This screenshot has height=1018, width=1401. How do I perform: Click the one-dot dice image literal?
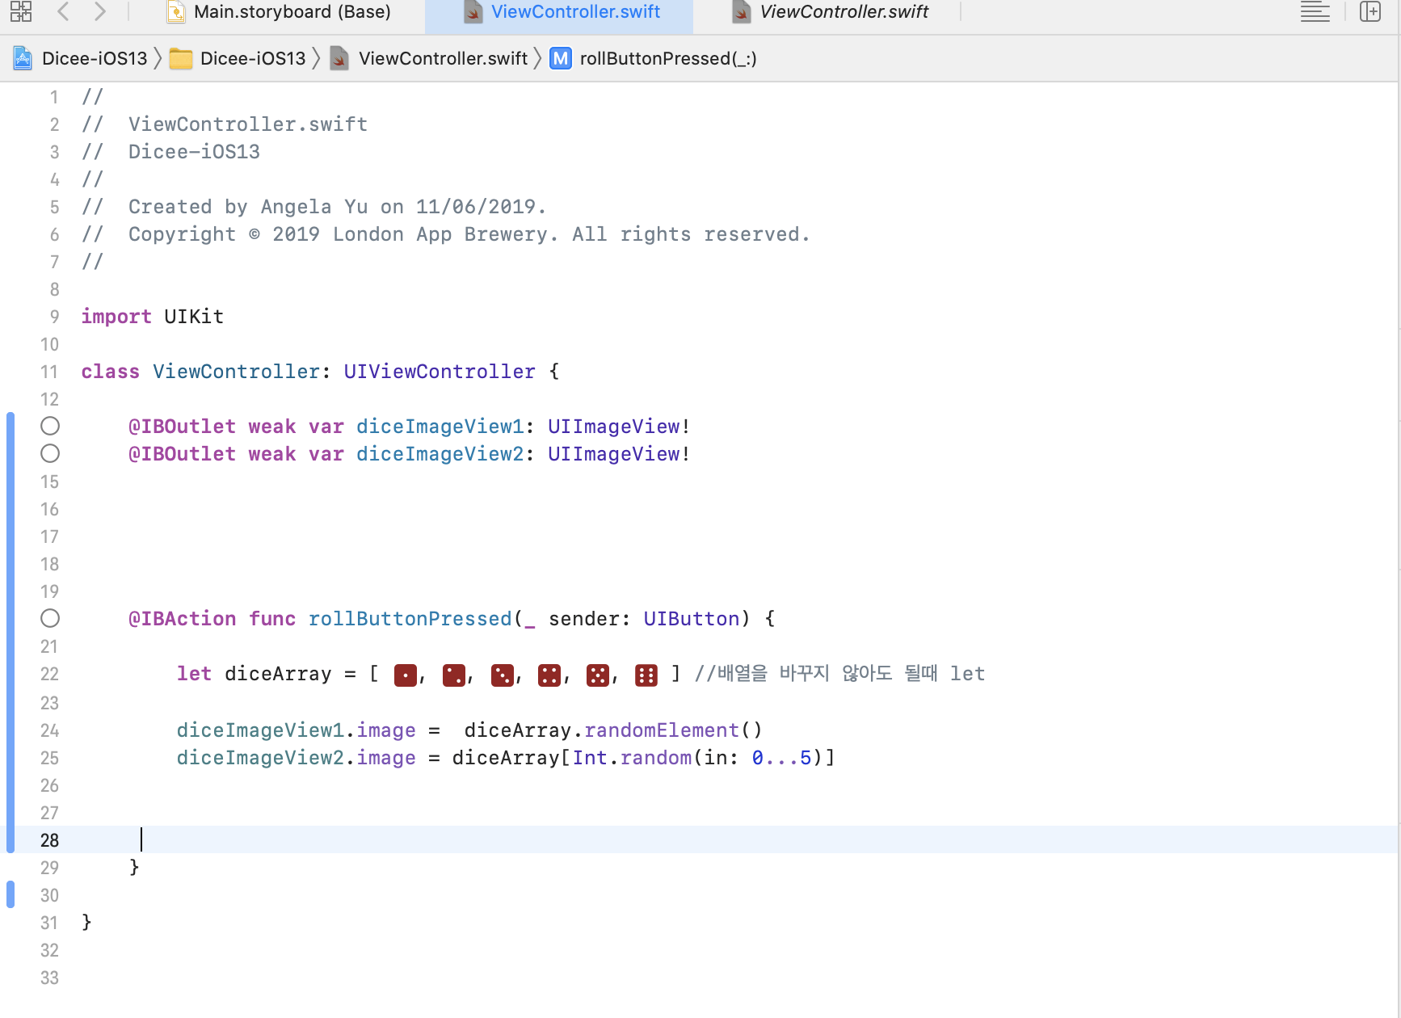[405, 675]
